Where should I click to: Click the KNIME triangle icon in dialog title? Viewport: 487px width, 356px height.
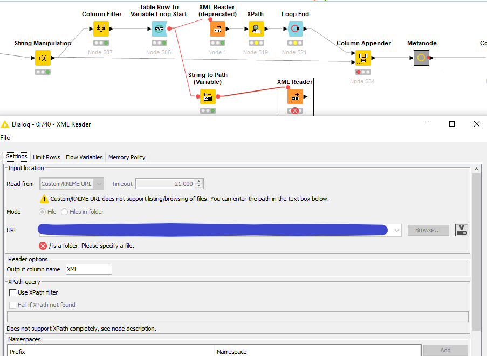[x=5, y=124]
